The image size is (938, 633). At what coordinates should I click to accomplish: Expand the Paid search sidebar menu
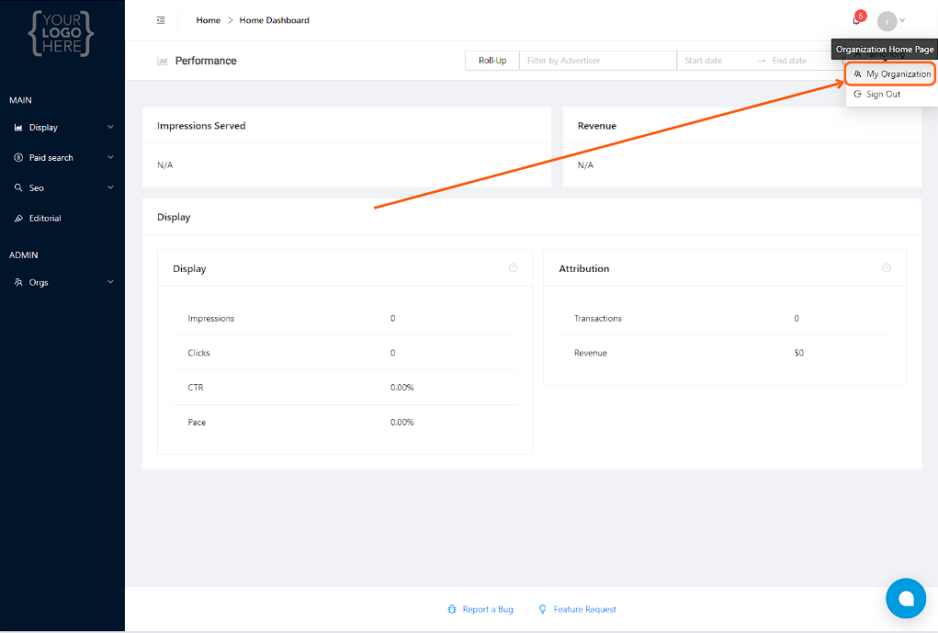[x=62, y=157]
